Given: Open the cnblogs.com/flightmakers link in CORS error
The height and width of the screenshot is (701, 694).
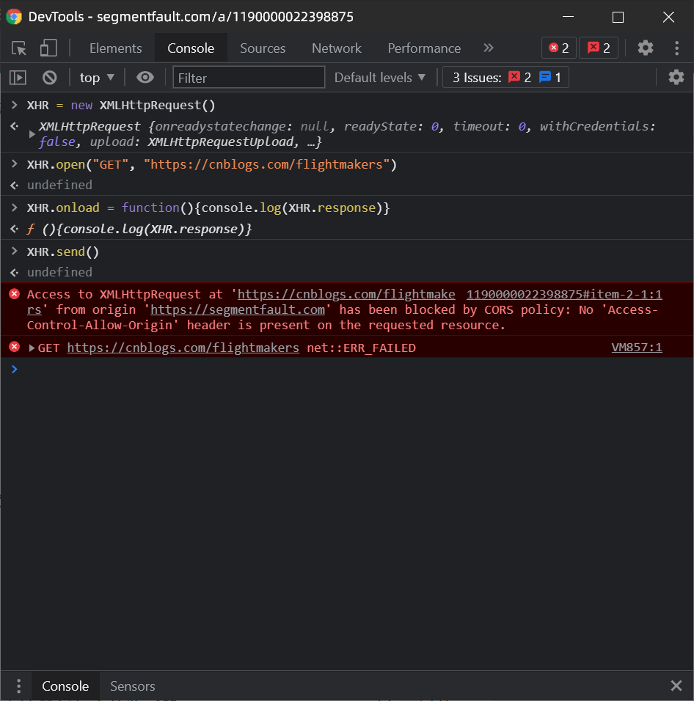Looking at the screenshot, I should click(346, 294).
